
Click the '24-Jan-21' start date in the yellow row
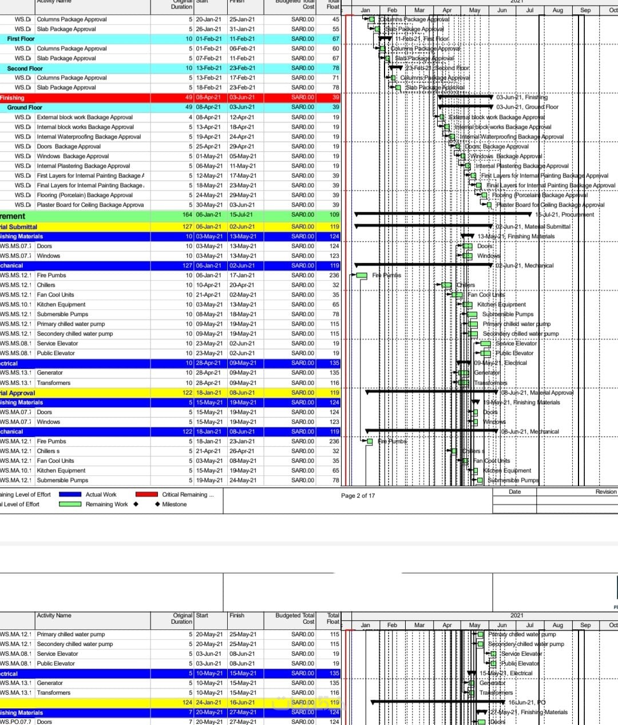pos(208,702)
